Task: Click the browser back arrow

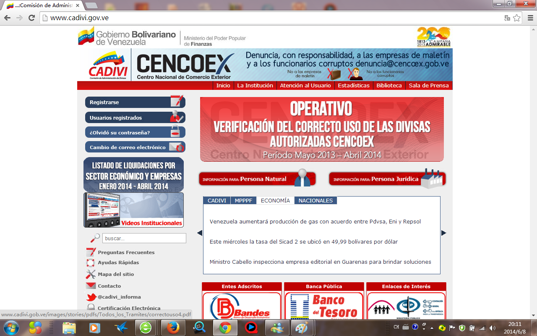Action: 7,18
